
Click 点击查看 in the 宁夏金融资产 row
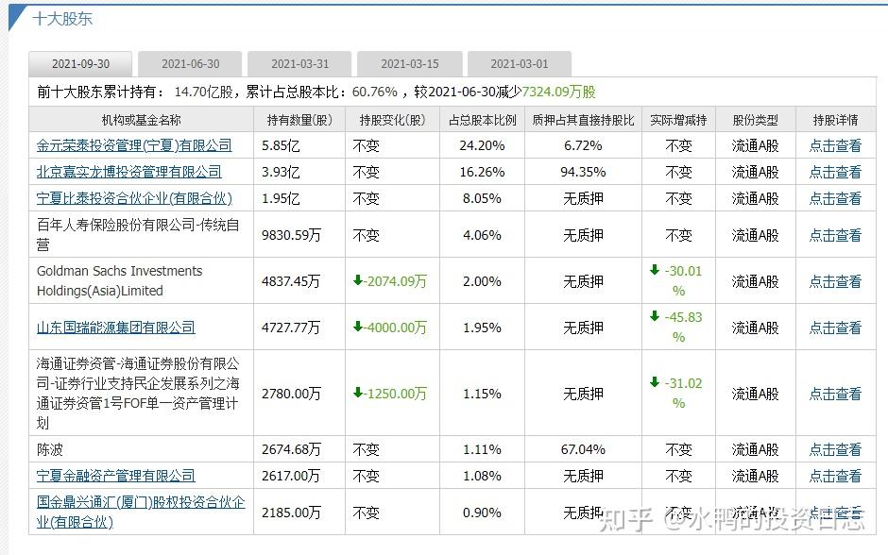[835, 476]
